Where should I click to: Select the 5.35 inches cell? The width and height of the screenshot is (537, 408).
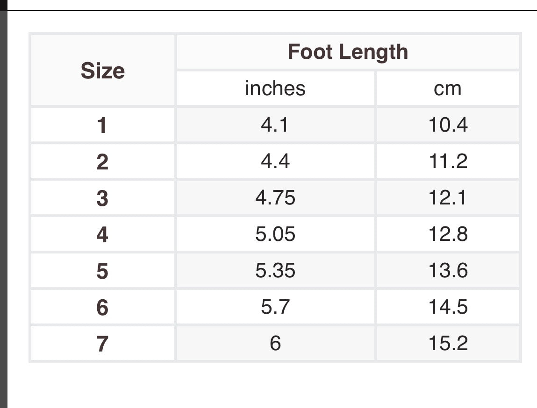[x=275, y=271]
